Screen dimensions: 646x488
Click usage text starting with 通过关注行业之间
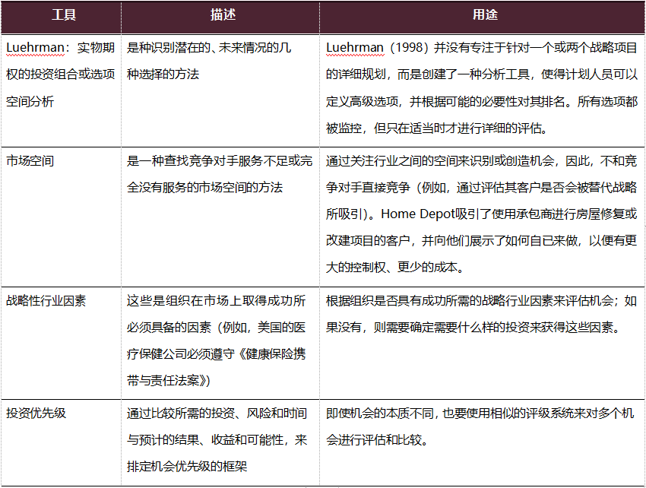click(481, 161)
